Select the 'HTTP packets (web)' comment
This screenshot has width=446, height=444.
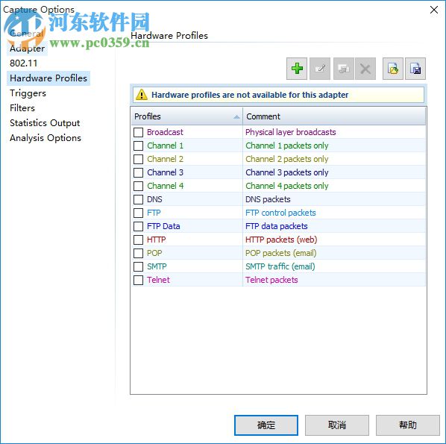tap(281, 240)
